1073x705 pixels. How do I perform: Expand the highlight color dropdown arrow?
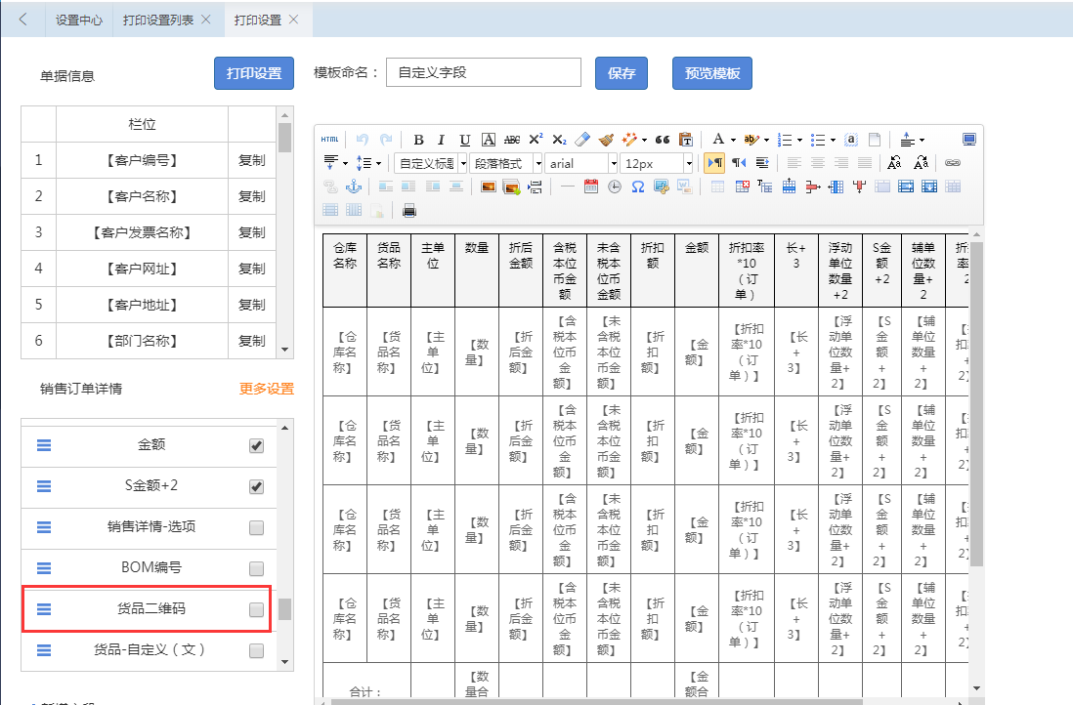click(766, 141)
